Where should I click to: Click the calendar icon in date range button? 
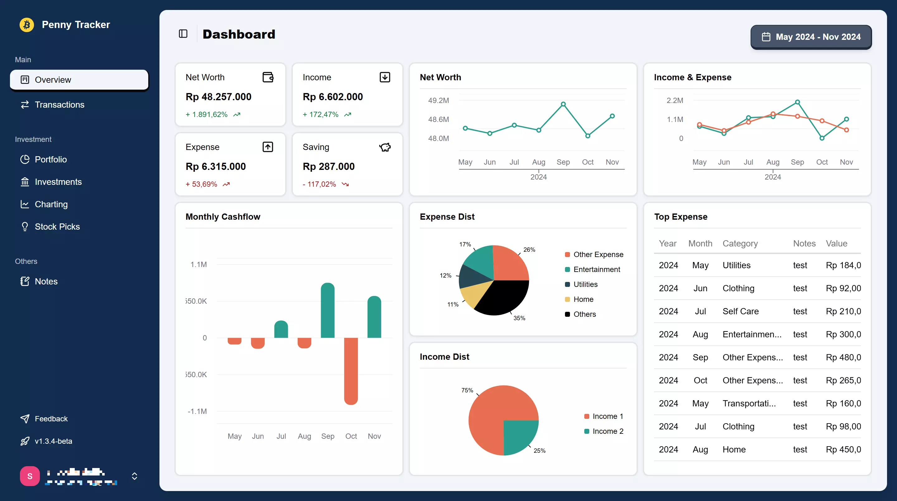[x=766, y=37]
